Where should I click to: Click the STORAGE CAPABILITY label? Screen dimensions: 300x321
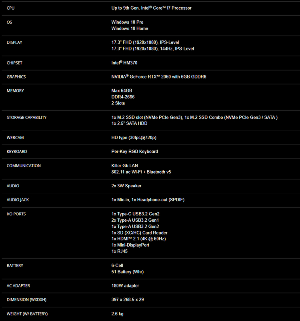pyautogui.click(x=26, y=118)
